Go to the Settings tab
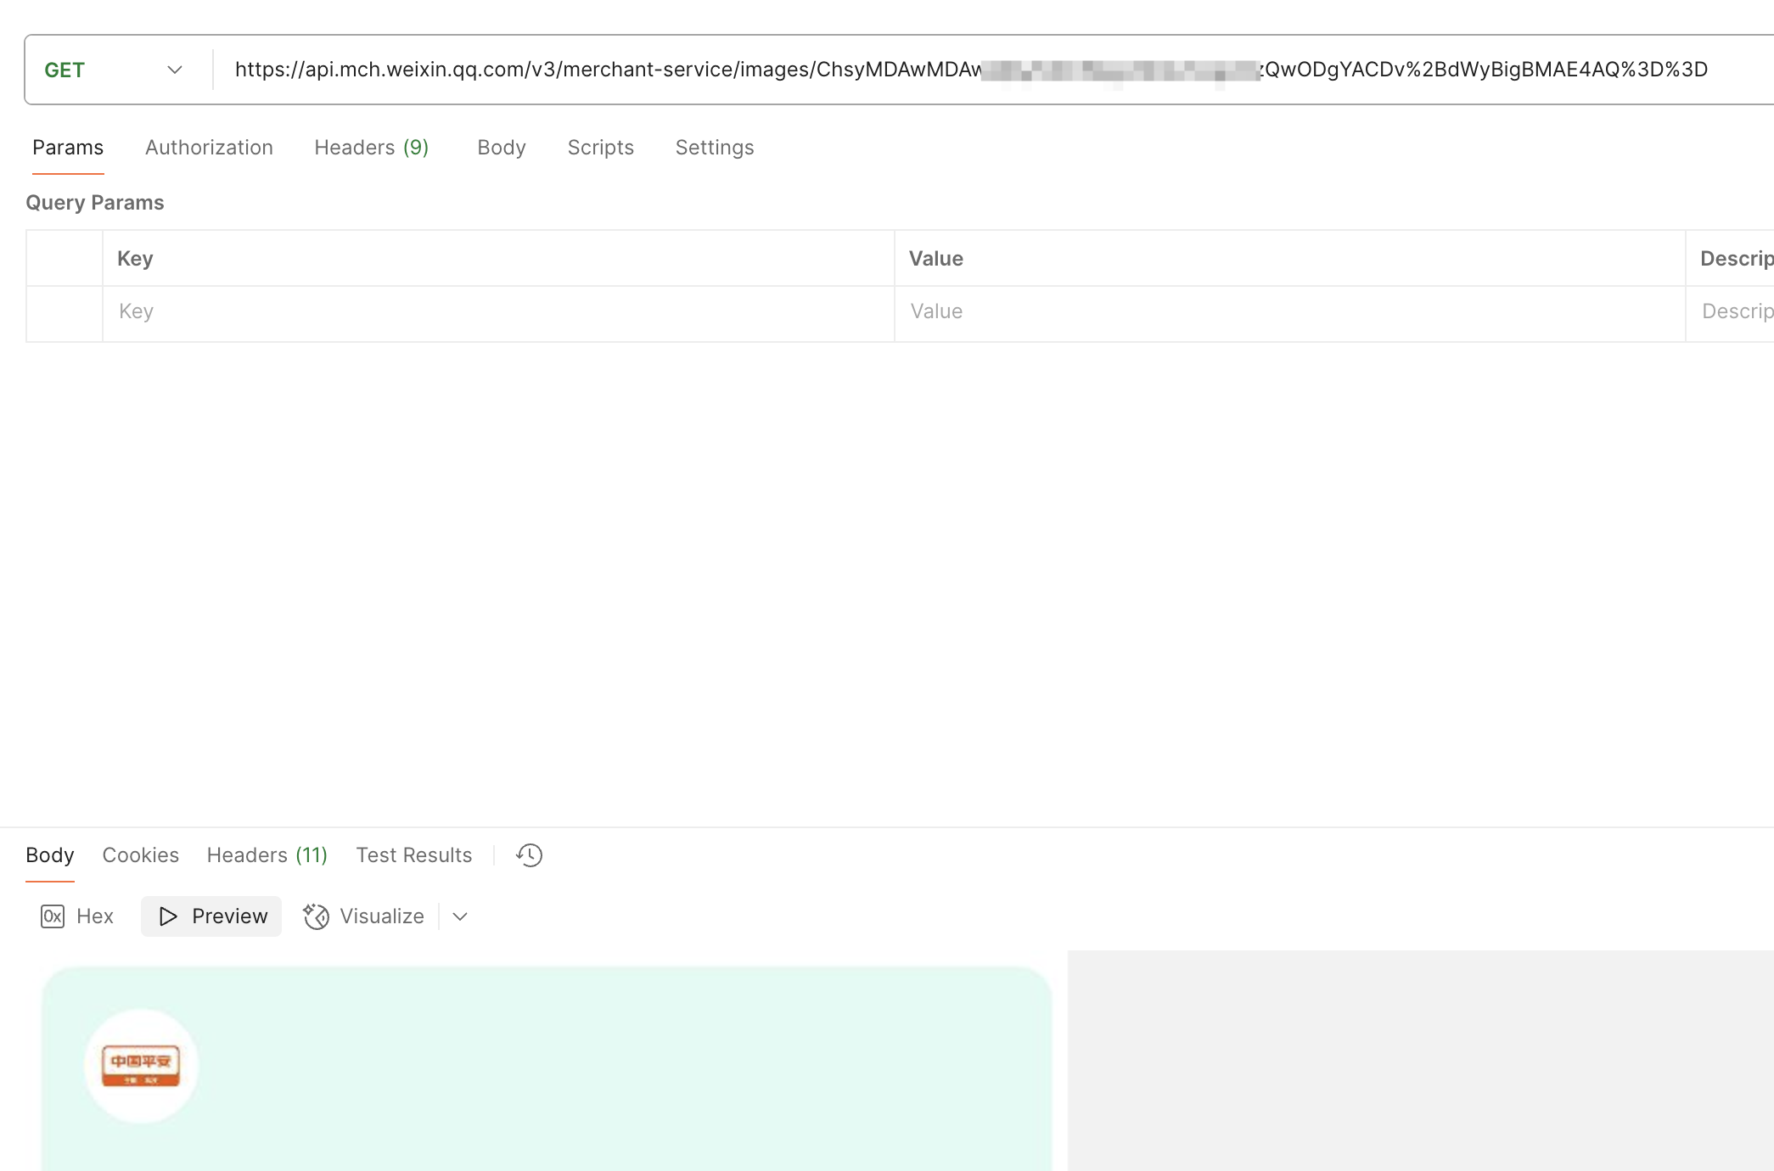The height and width of the screenshot is (1171, 1774). click(714, 148)
